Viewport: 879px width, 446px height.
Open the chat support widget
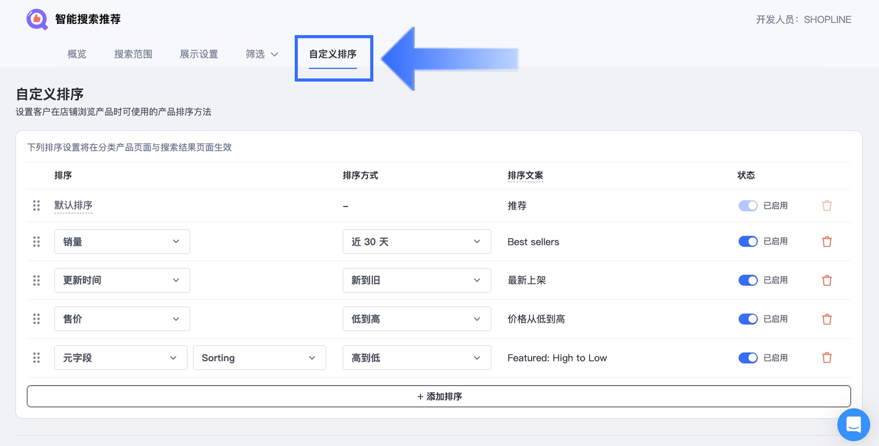coord(853,425)
